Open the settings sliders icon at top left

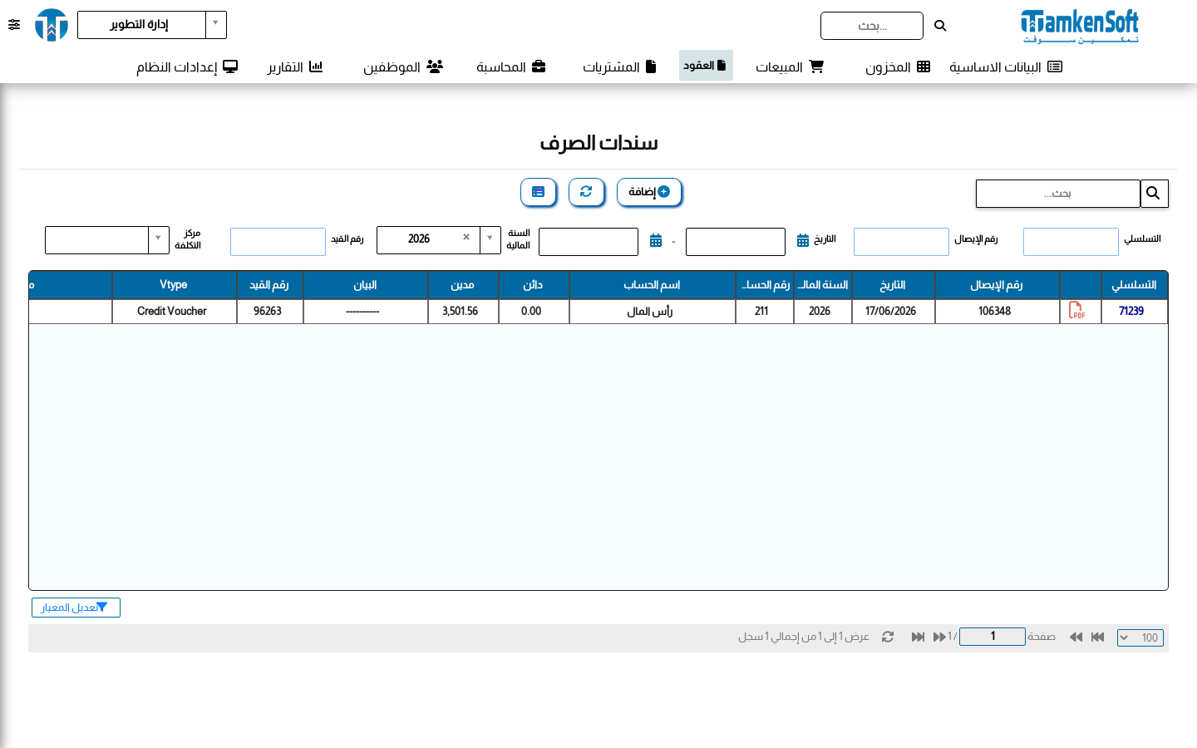point(14,25)
